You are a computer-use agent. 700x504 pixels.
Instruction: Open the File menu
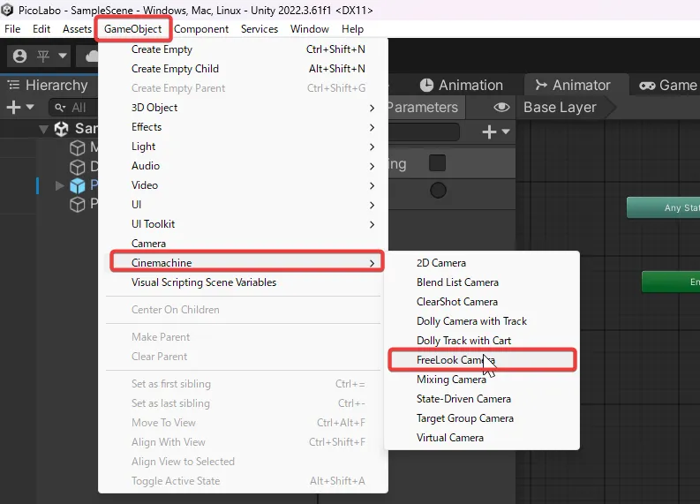(x=12, y=29)
